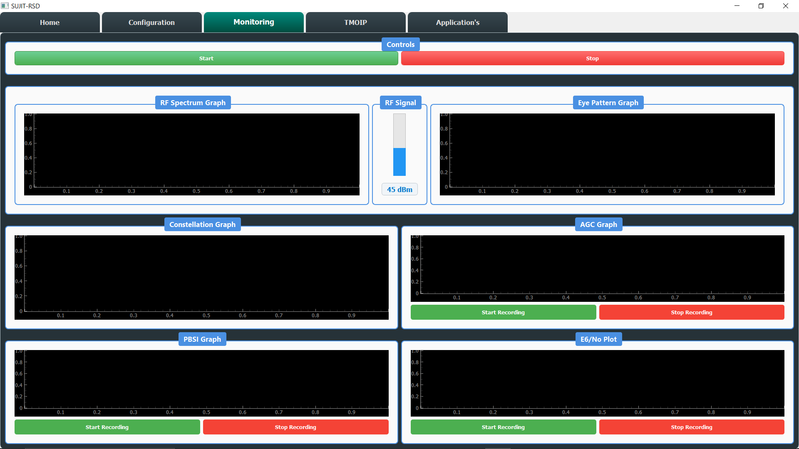Click the restore down window icon
The width and height of the screenshot is (799, 449).
pyautogui.click(x=761, y=6)
